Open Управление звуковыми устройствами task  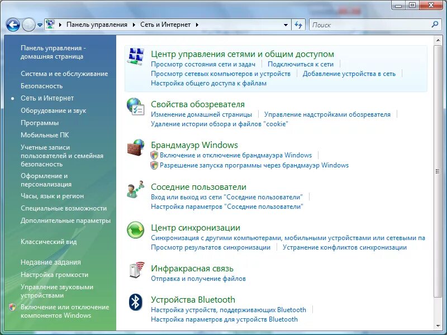tap(57, 291)
